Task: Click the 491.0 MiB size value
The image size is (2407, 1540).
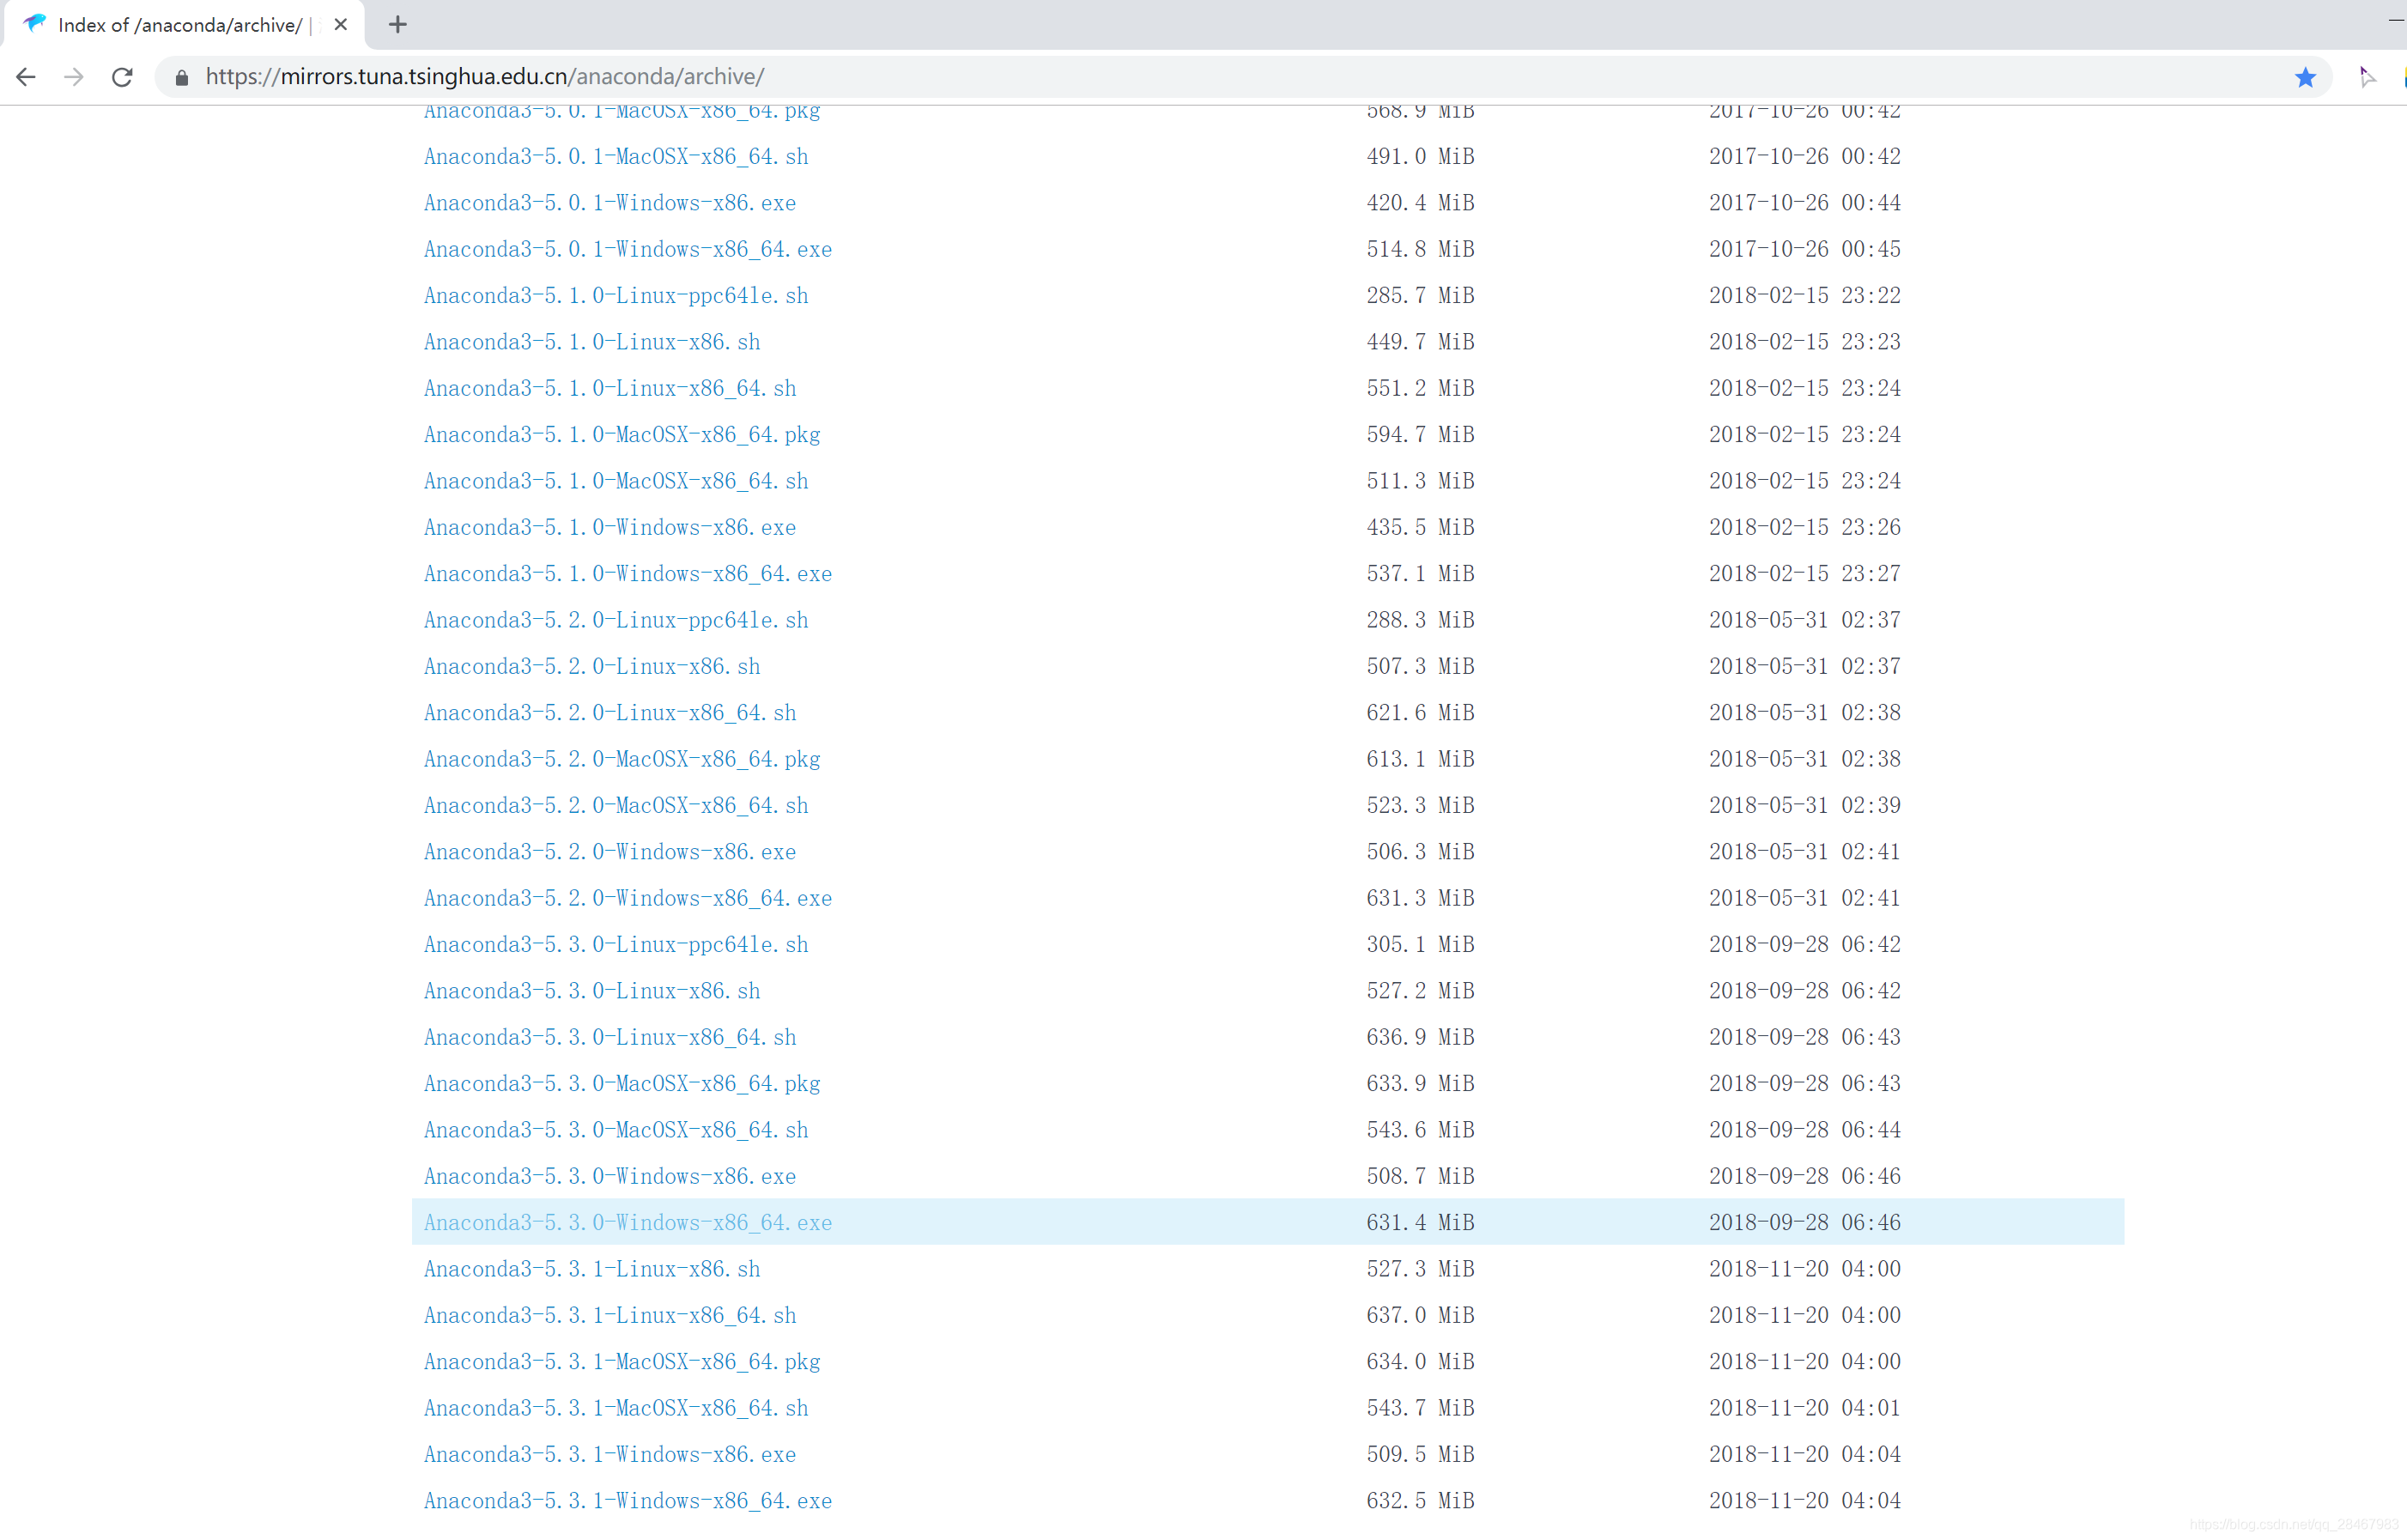Action: point(1421,156)
